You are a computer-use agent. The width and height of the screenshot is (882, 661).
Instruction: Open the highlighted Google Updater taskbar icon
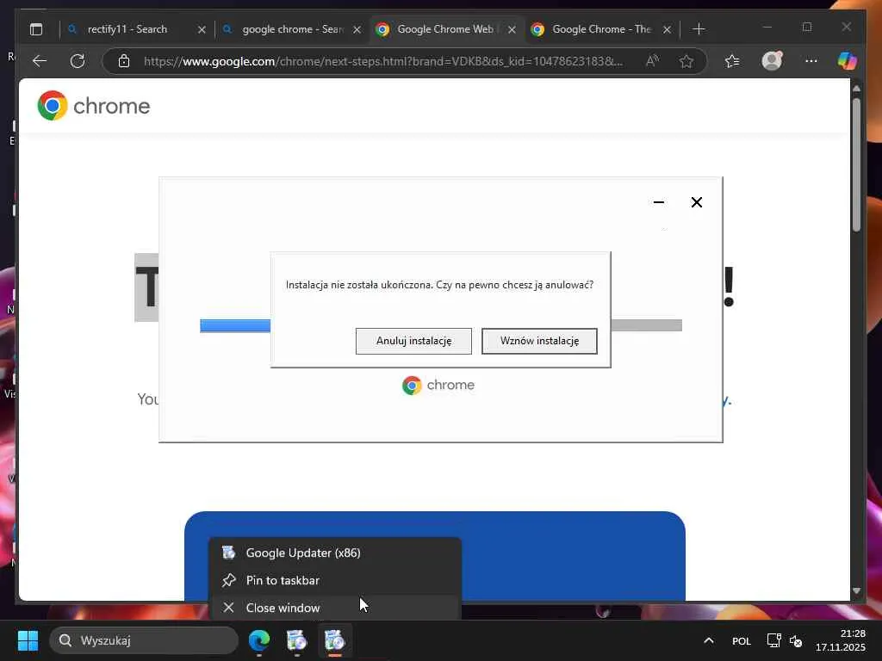coord(334,640)
